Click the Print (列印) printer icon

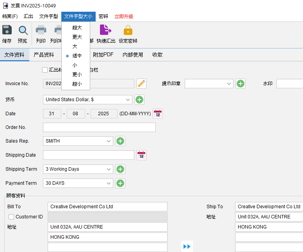[41, 30]
